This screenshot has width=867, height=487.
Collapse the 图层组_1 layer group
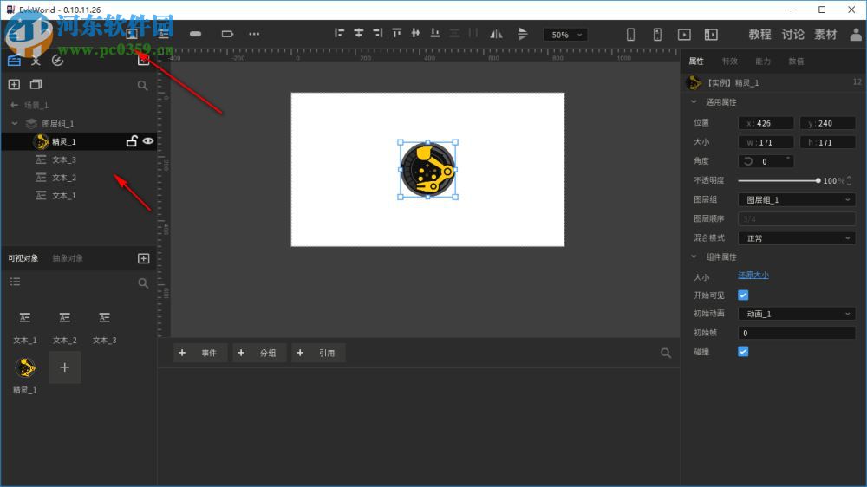pyautogui.click(x=15, y=123)
